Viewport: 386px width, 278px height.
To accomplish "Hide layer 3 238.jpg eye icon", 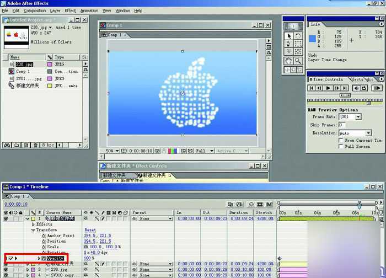I will (x=6, y=270).
